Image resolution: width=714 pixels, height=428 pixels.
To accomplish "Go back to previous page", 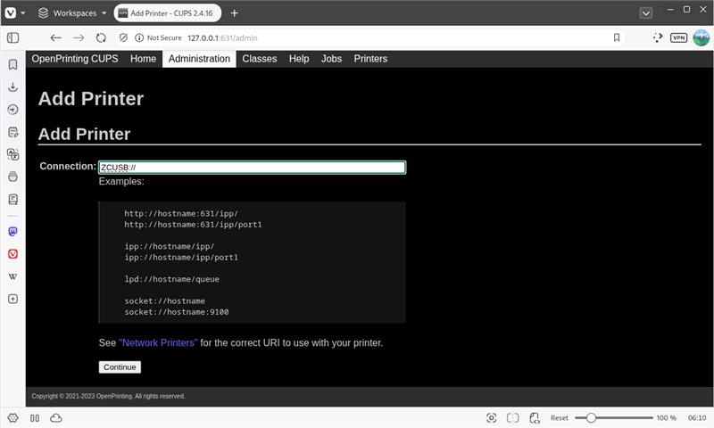I will (x=55, y=37).
